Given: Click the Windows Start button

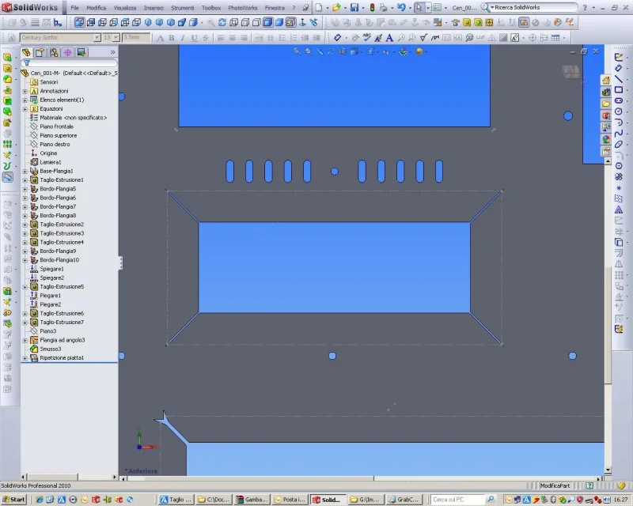Looking at the screenshot, I should coord(13,500).
